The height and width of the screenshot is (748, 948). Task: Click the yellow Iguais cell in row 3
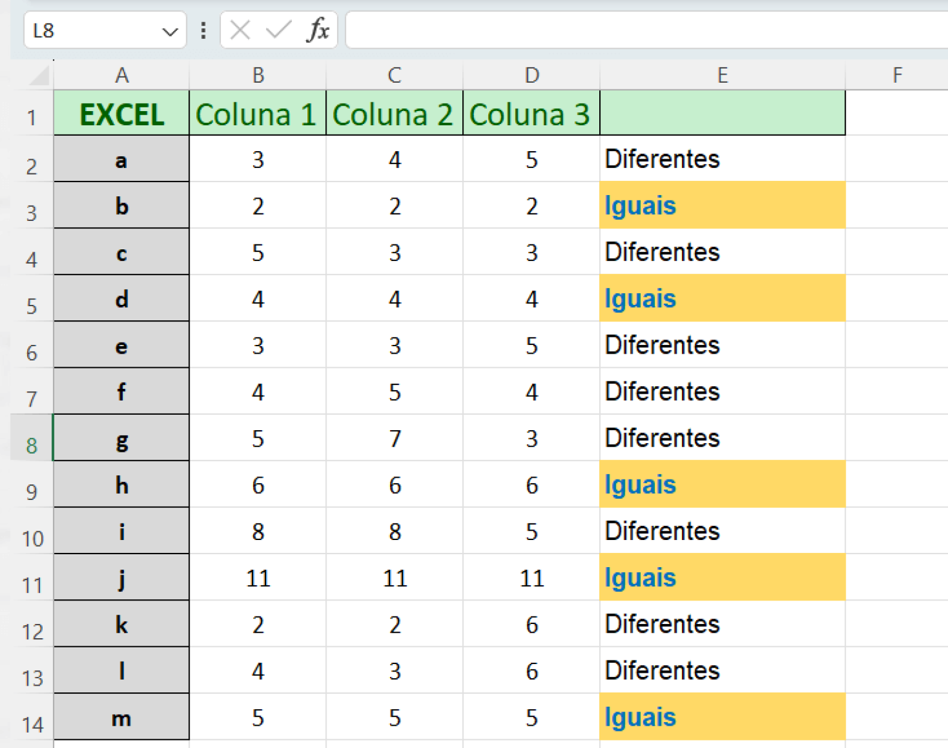tap(722, 206)
